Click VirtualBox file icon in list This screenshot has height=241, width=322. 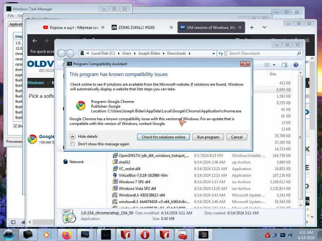pyautogui.click(x=115, y=175)
